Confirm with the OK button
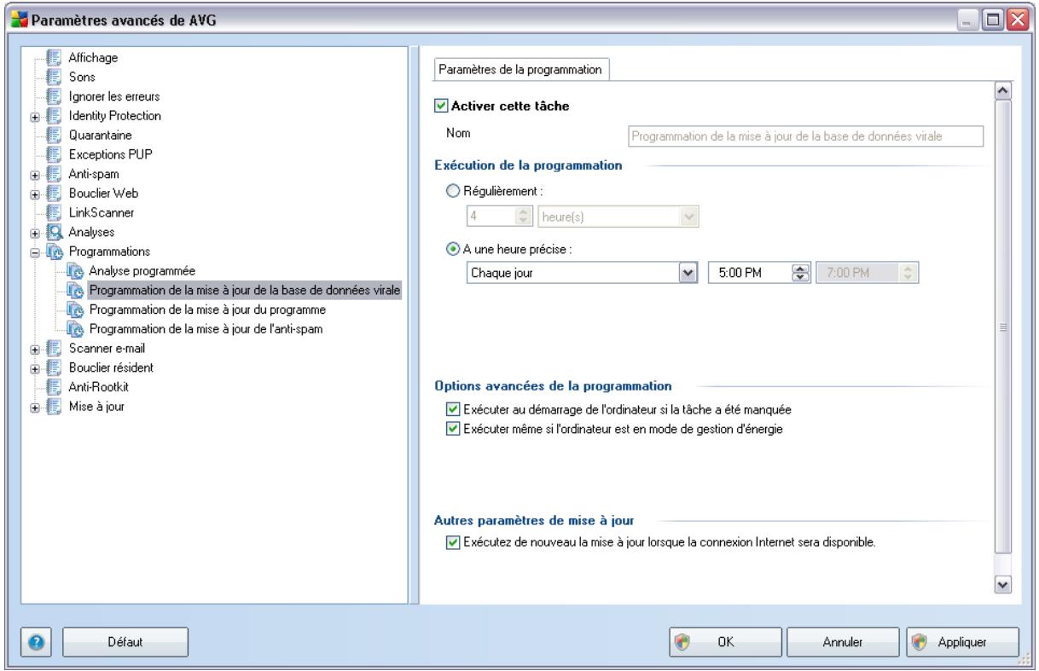 tap(724, 640)
